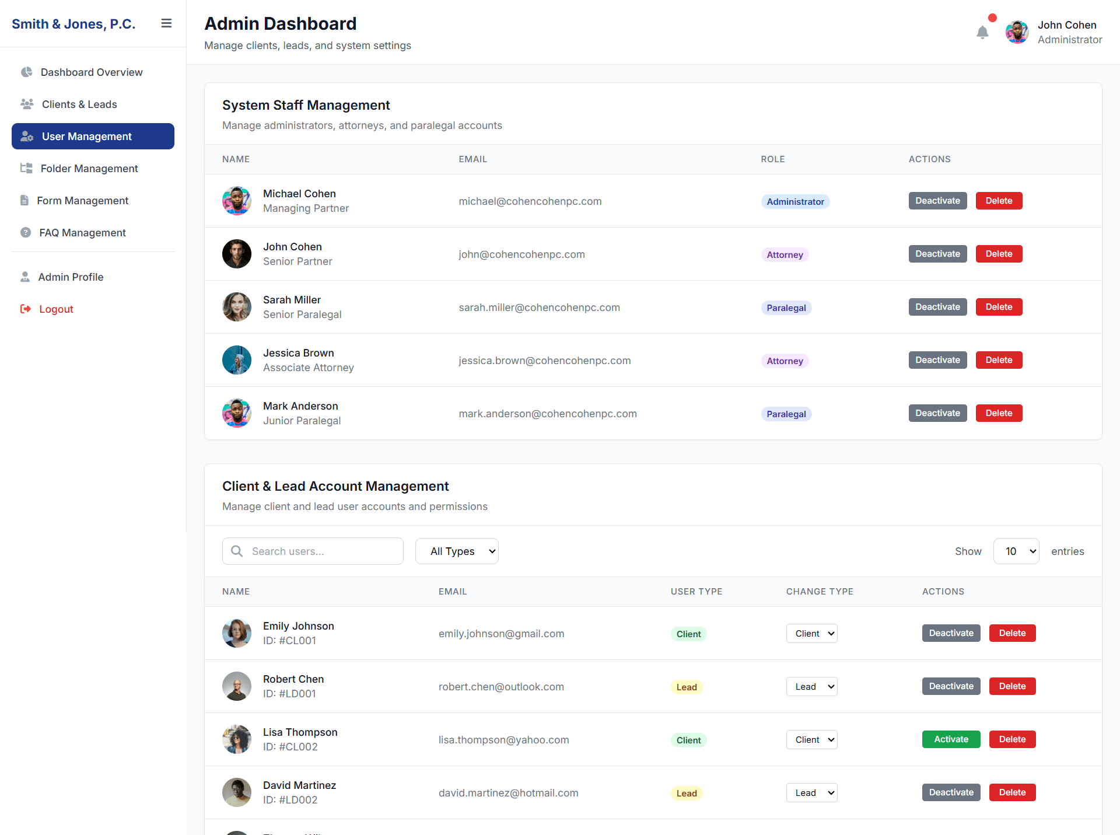
Task: Click Sarah Miller's avatar photo
Action: pyautogui.click(x=237, y=307)
